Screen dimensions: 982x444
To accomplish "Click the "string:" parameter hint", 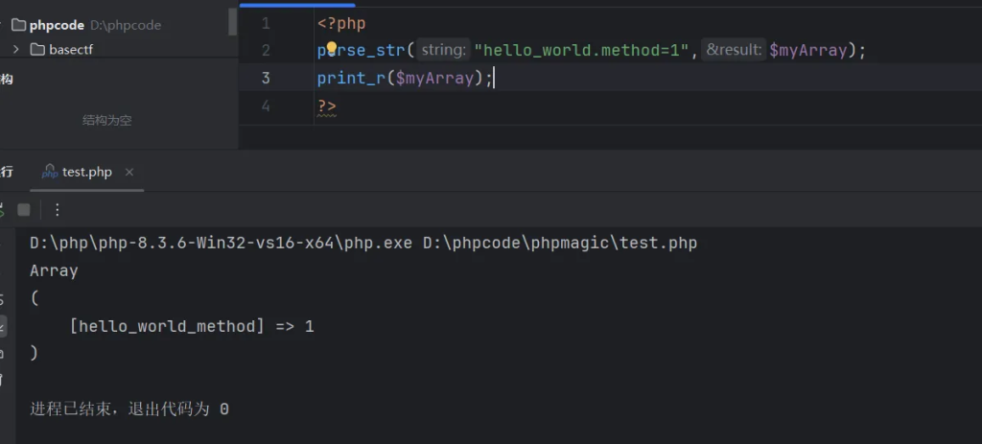I will click(444, 51).
